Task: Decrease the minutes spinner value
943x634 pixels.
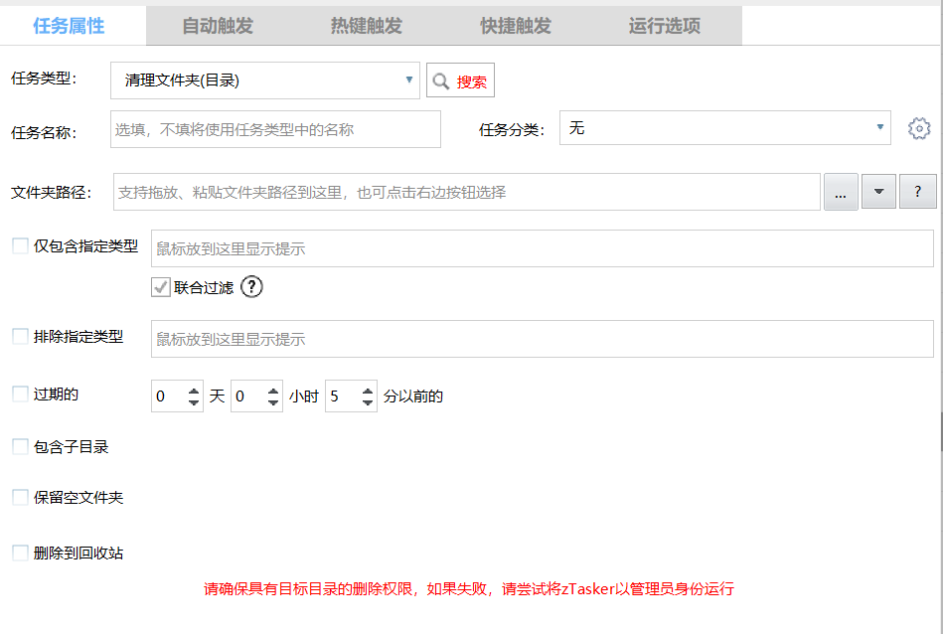Action: coord(367,402)
